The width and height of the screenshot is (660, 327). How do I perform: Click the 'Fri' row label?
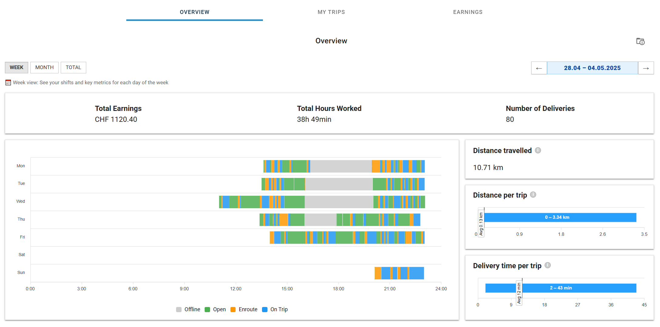[x=22, y=237]
